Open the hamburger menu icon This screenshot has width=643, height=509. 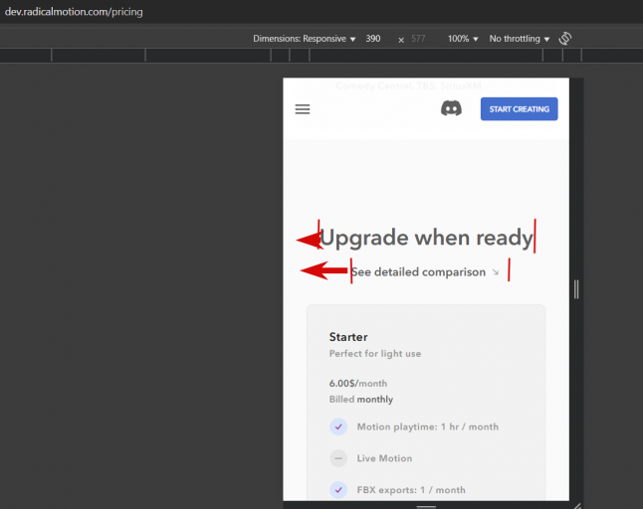(x=303, y=109)
